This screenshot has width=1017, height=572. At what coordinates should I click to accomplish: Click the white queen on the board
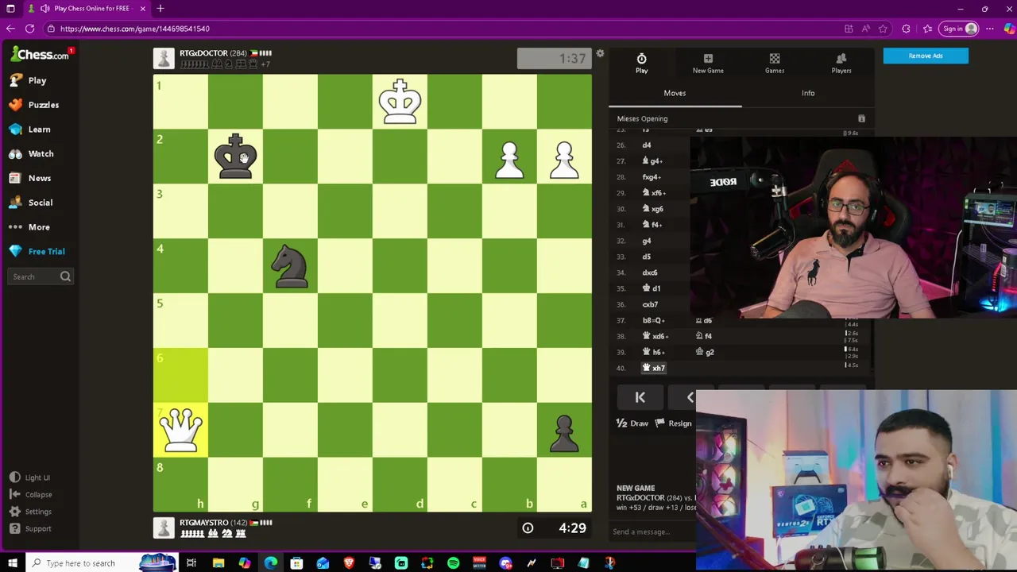click(180, 430)
